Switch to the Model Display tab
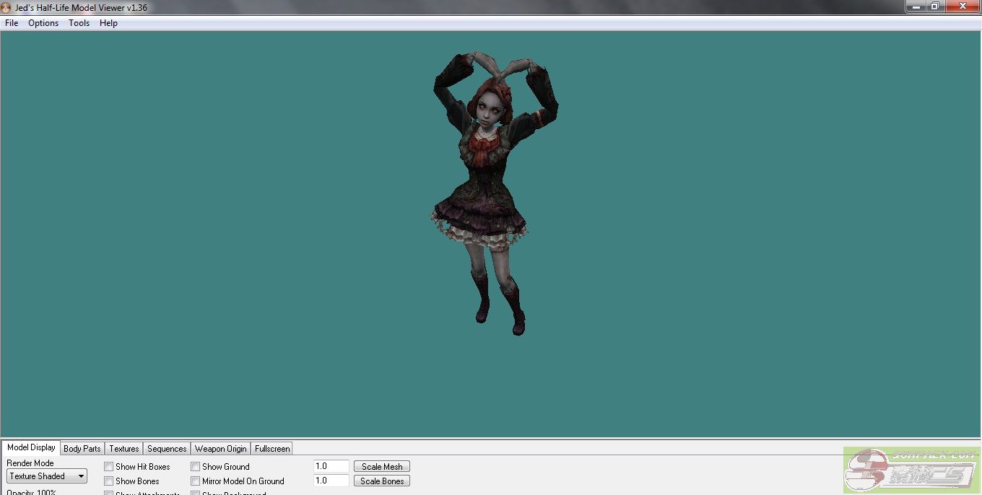The height and width of the screenshot is (495, 982). 31,447
